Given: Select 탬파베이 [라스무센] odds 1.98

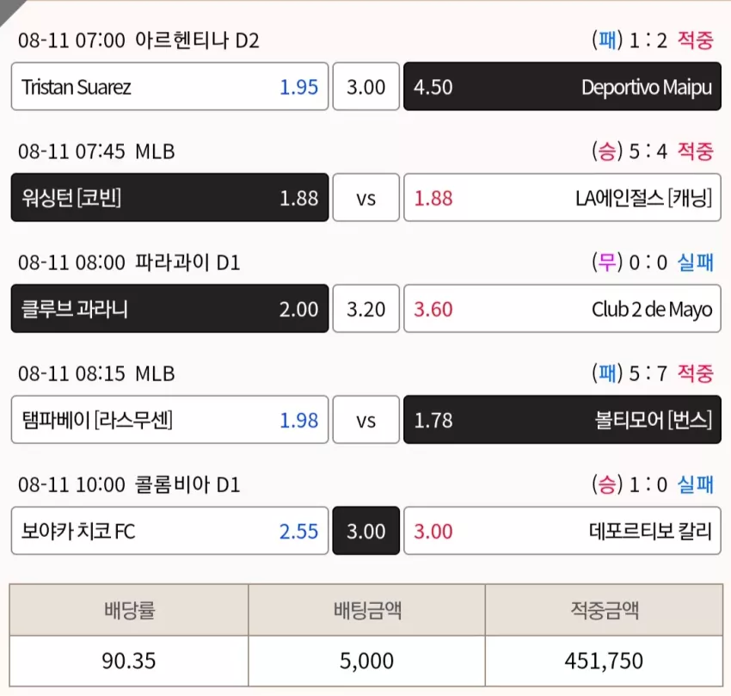Looking at the screenshot, I should [169, 419].
